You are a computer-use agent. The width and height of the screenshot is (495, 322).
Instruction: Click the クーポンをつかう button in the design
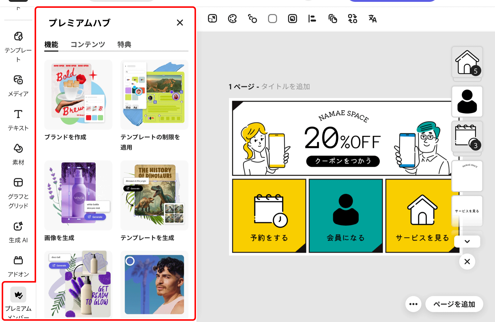pyautogui.click(x=343, y=161)
